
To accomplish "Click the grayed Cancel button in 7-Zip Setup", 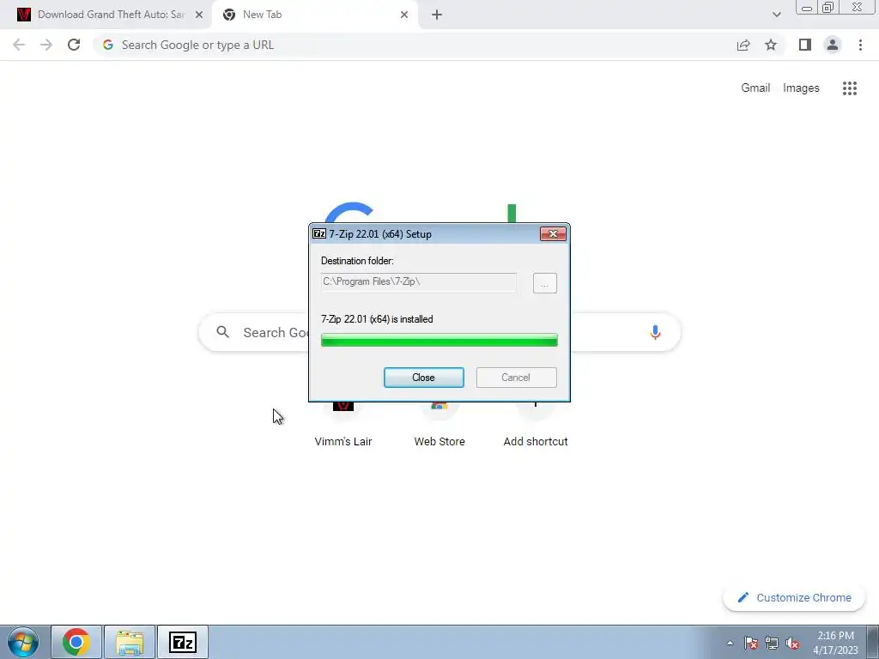I will click(516, 378).
